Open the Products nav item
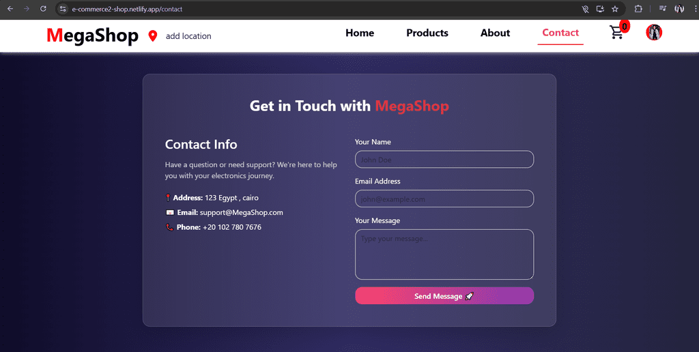 [427, 33]
